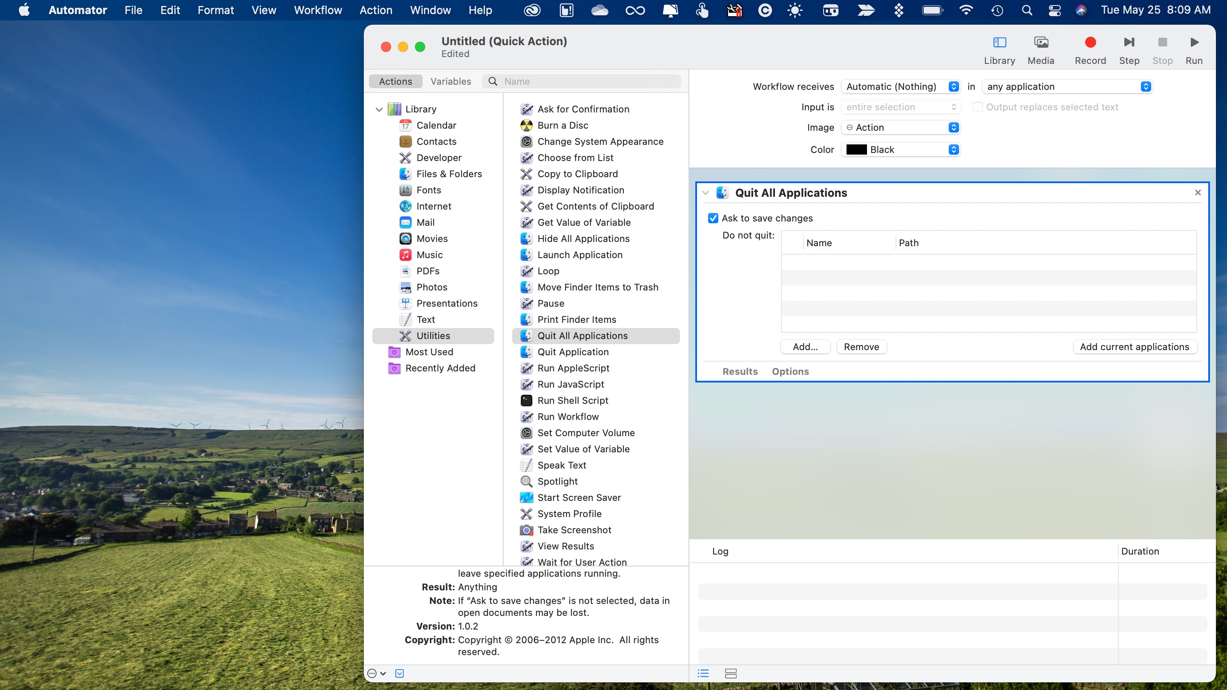Choose the Take Screenshot action
The image size is (1227, 690).
[574, 530]
